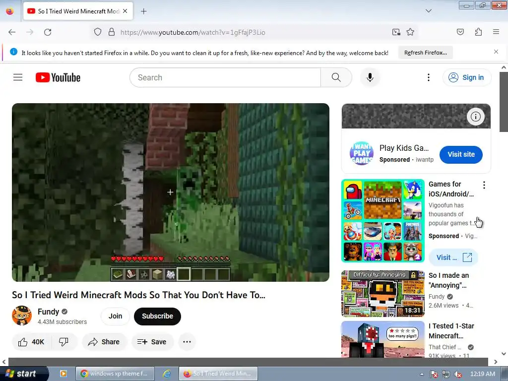This screenshot has height=381, width=508.
Task: Go back to the previous page
Action: 12,32
